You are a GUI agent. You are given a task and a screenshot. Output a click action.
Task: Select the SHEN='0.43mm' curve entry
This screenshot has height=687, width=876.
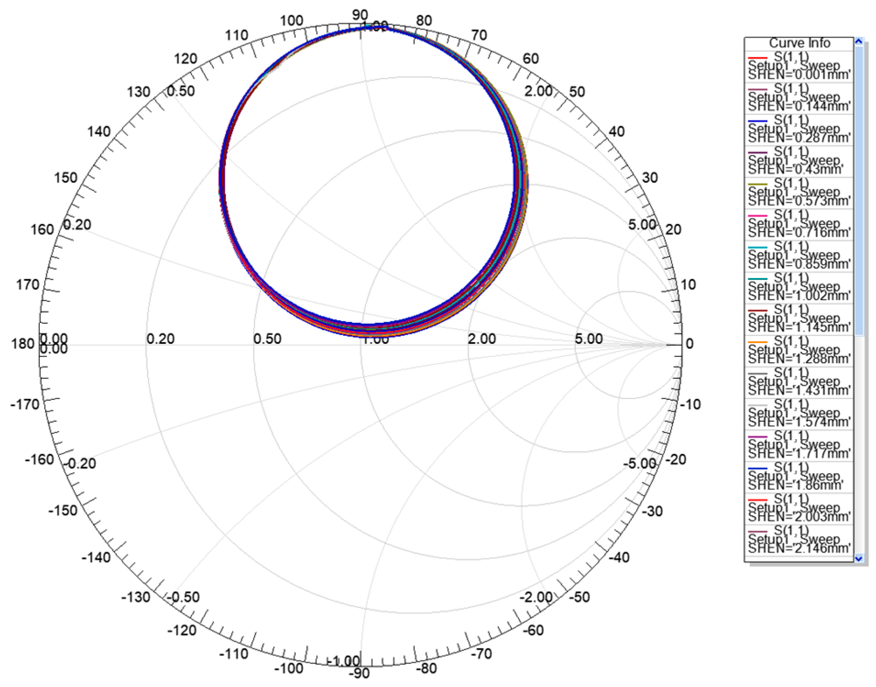pos(799,161)
